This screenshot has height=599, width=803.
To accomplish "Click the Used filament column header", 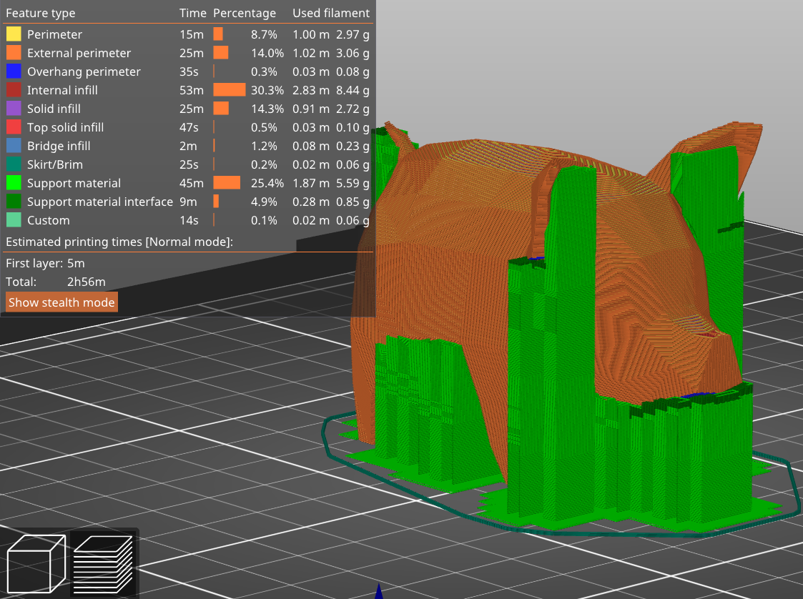I will (x=331, y=13).
